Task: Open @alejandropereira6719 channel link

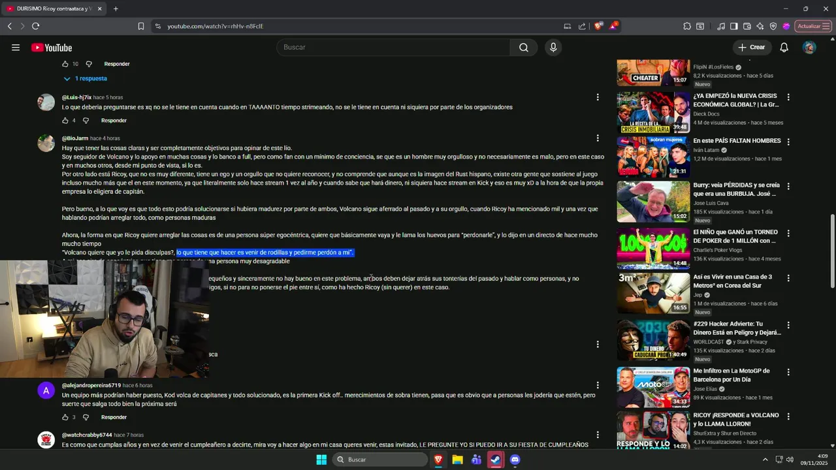Action: point(91,385)
